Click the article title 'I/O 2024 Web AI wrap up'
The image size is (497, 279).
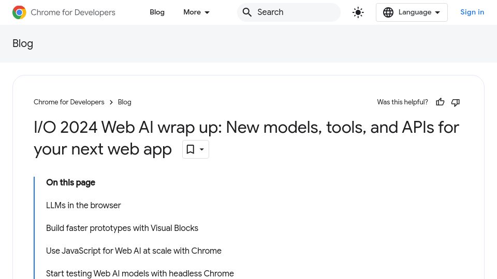pos(246,138)
